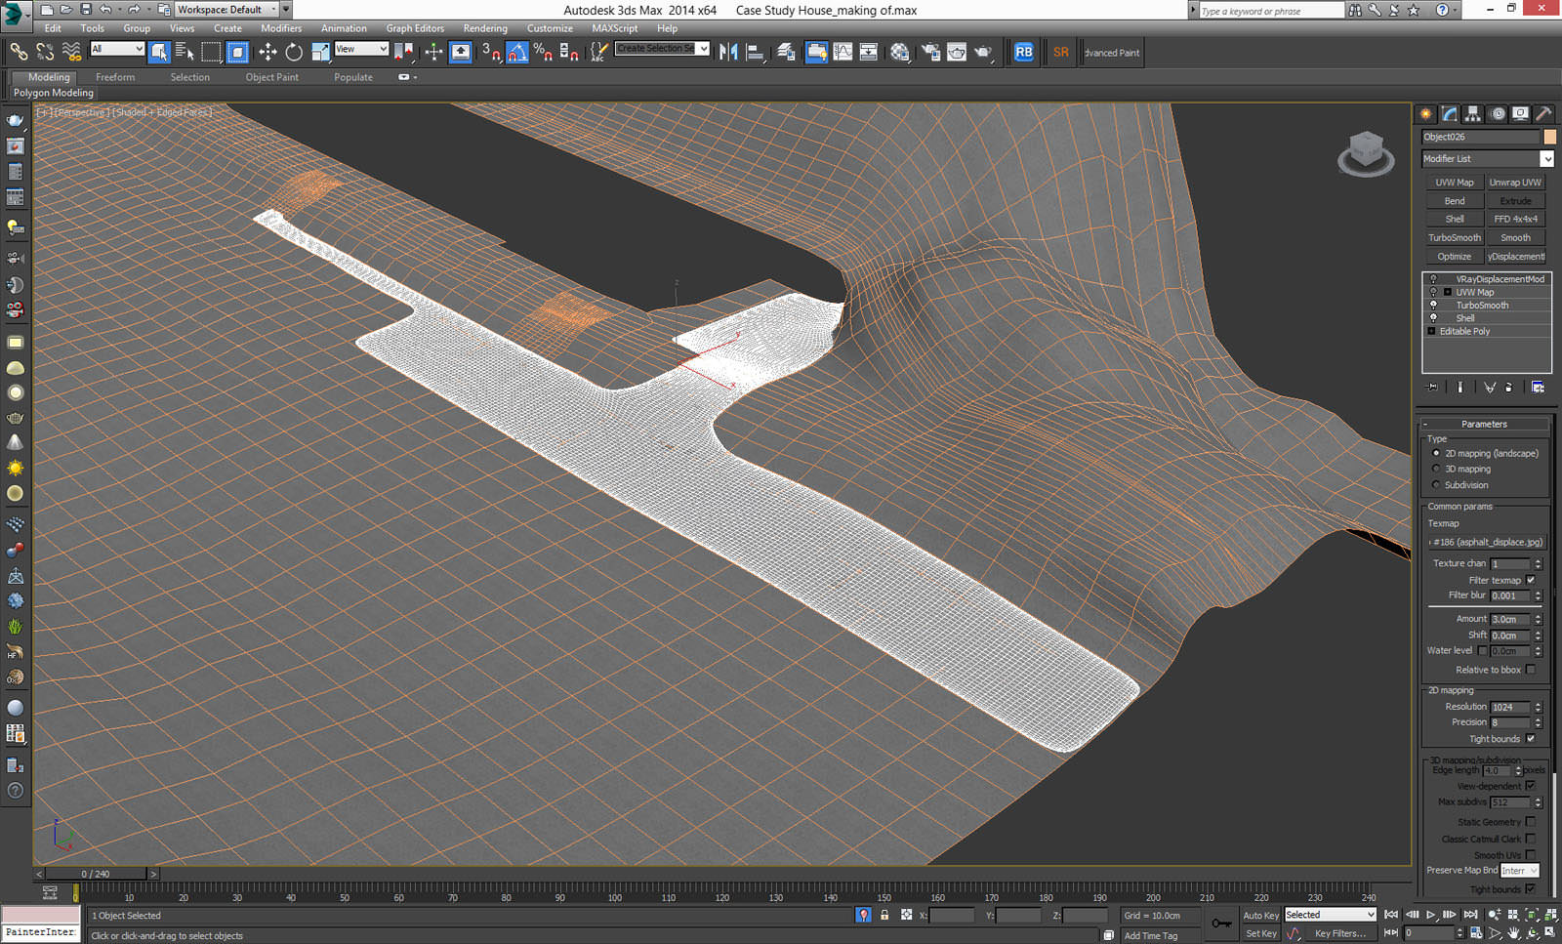Click the Optimize modifier button
The height and width of the screenshot is (944, 1562).
coord(1454,256)
